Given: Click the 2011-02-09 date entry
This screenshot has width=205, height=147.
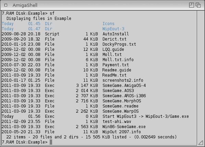Looking at the screenshot, I should click(14, 122).
